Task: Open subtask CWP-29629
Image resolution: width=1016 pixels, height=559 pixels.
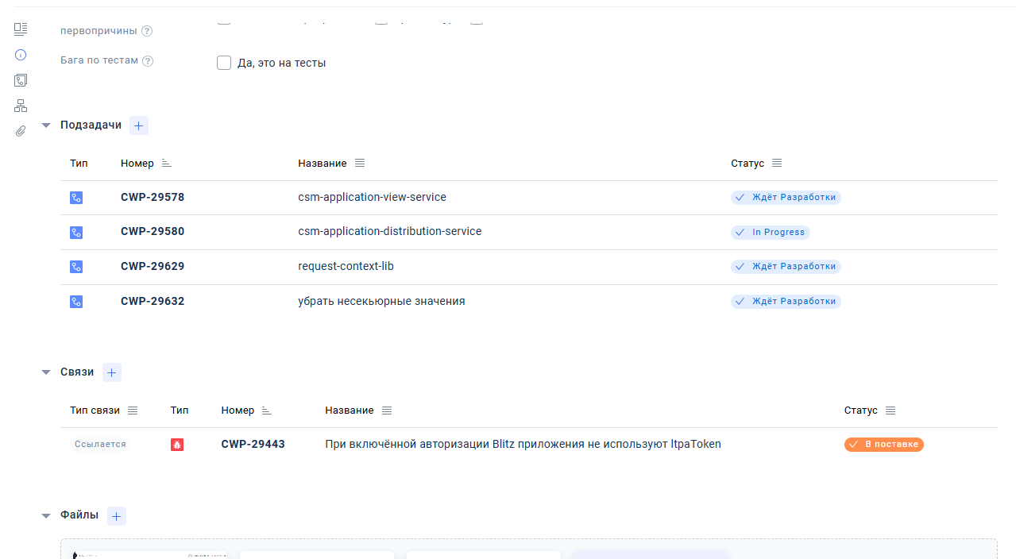Action: tap(153, 266)
